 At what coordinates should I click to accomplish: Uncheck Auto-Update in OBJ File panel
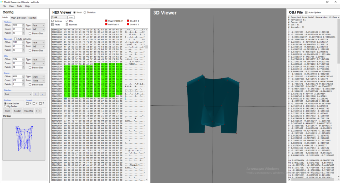click(x=306, y=13)
